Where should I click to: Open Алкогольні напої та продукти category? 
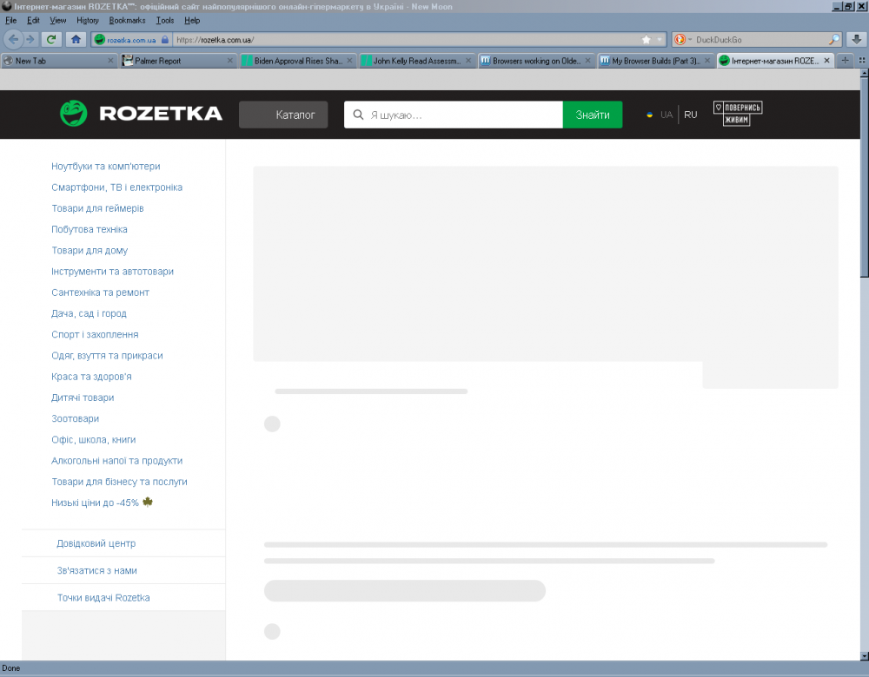pos(117,461)
